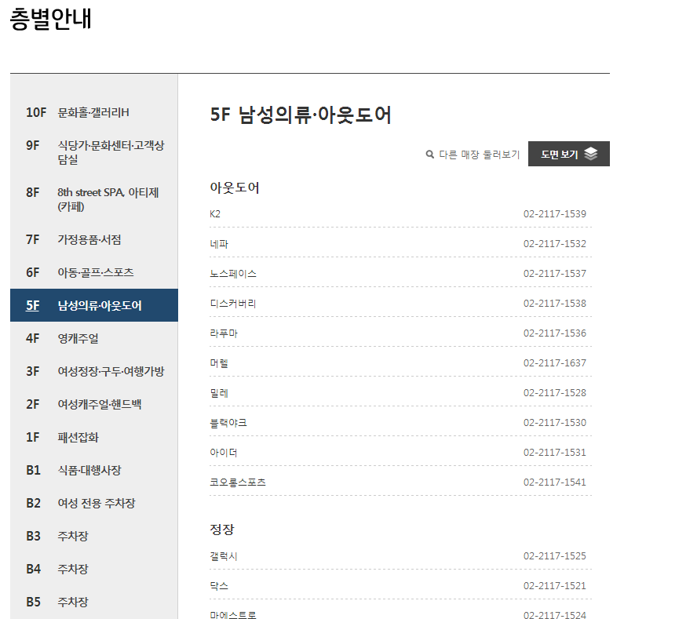
Task: Click phone number 02-2117-1531
Action: 555,452
